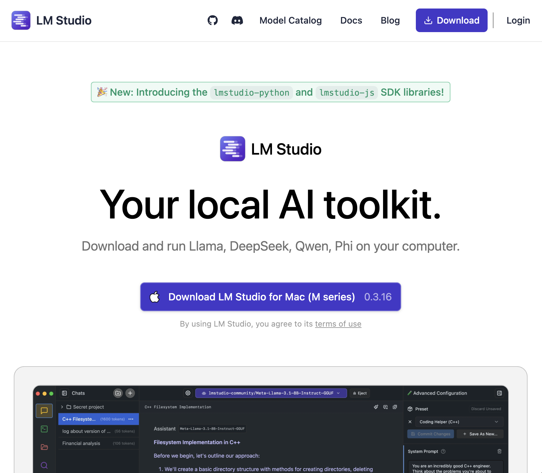Expand the Secret project folder
Viewport: 542px width, 473px height.
(62, 407)
